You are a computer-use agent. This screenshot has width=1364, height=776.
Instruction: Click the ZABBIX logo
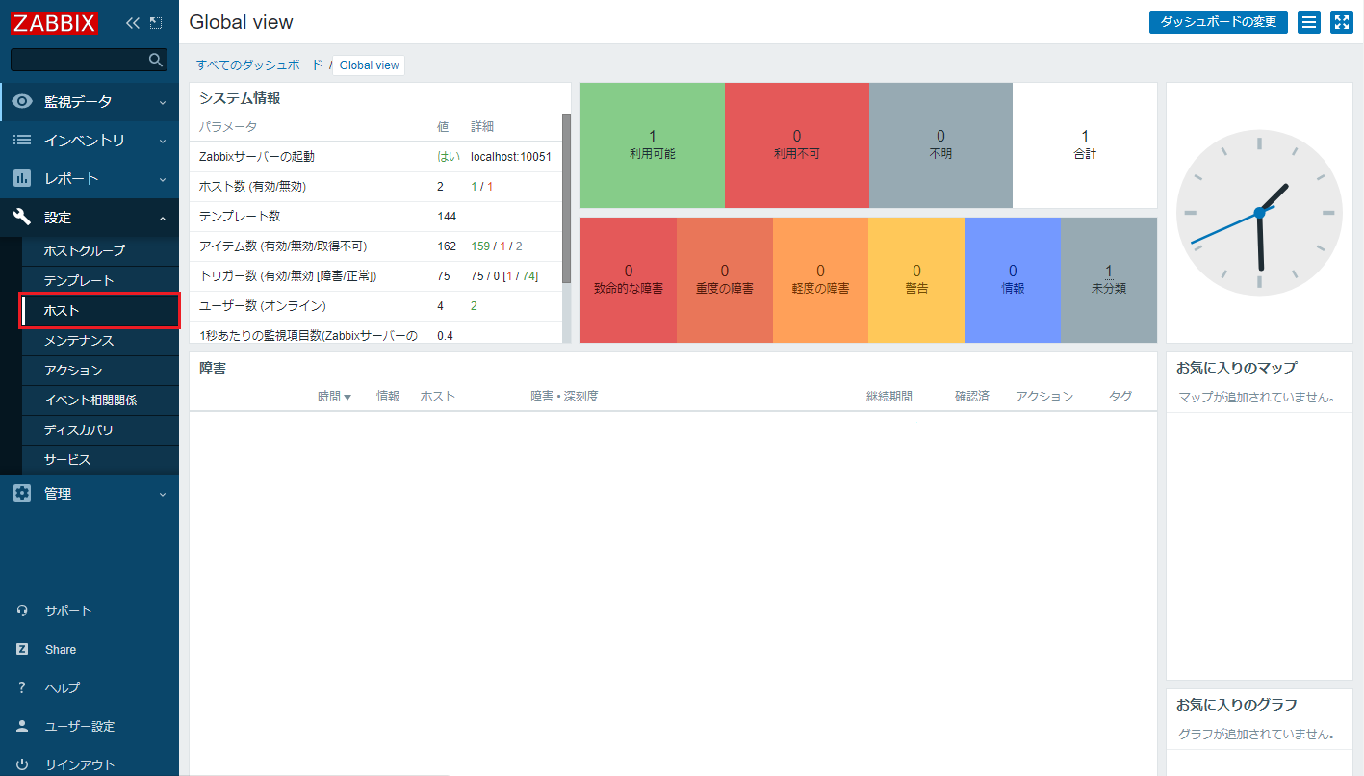(55, 22)
